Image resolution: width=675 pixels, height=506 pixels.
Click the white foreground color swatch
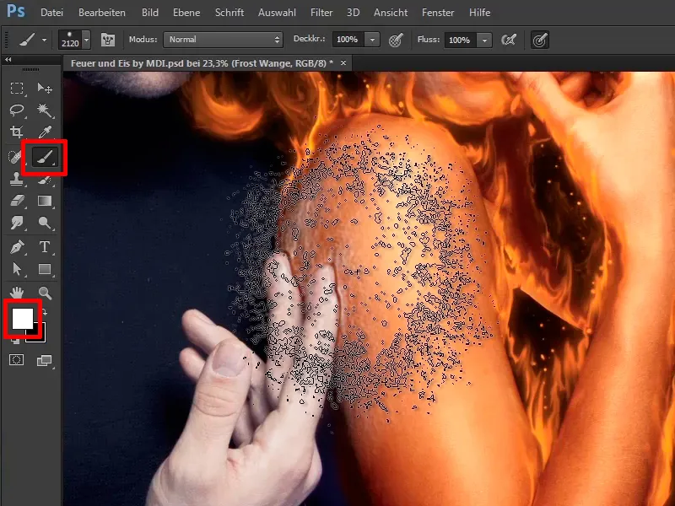(x=23, y=319)
